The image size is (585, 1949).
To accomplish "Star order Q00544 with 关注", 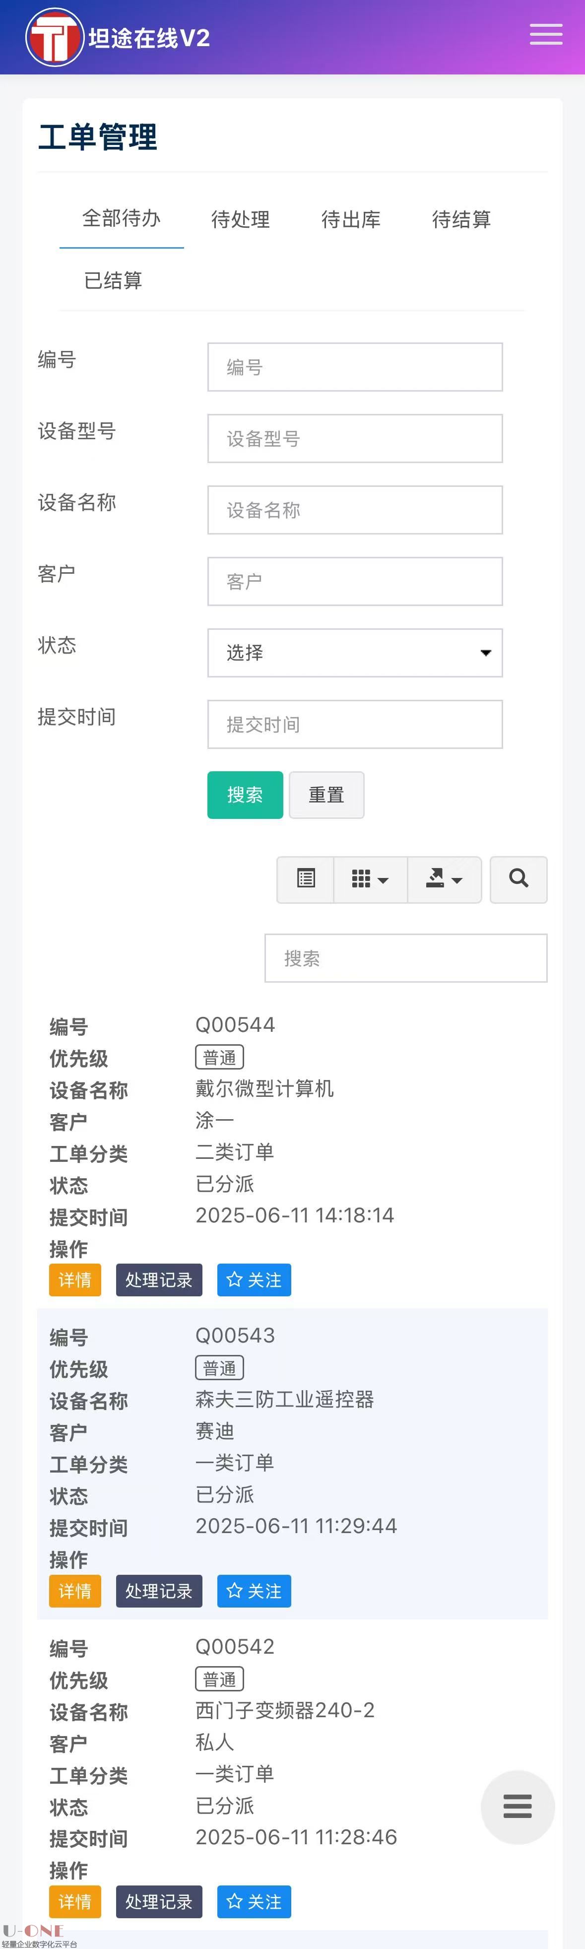I will tap(254, 1280).
